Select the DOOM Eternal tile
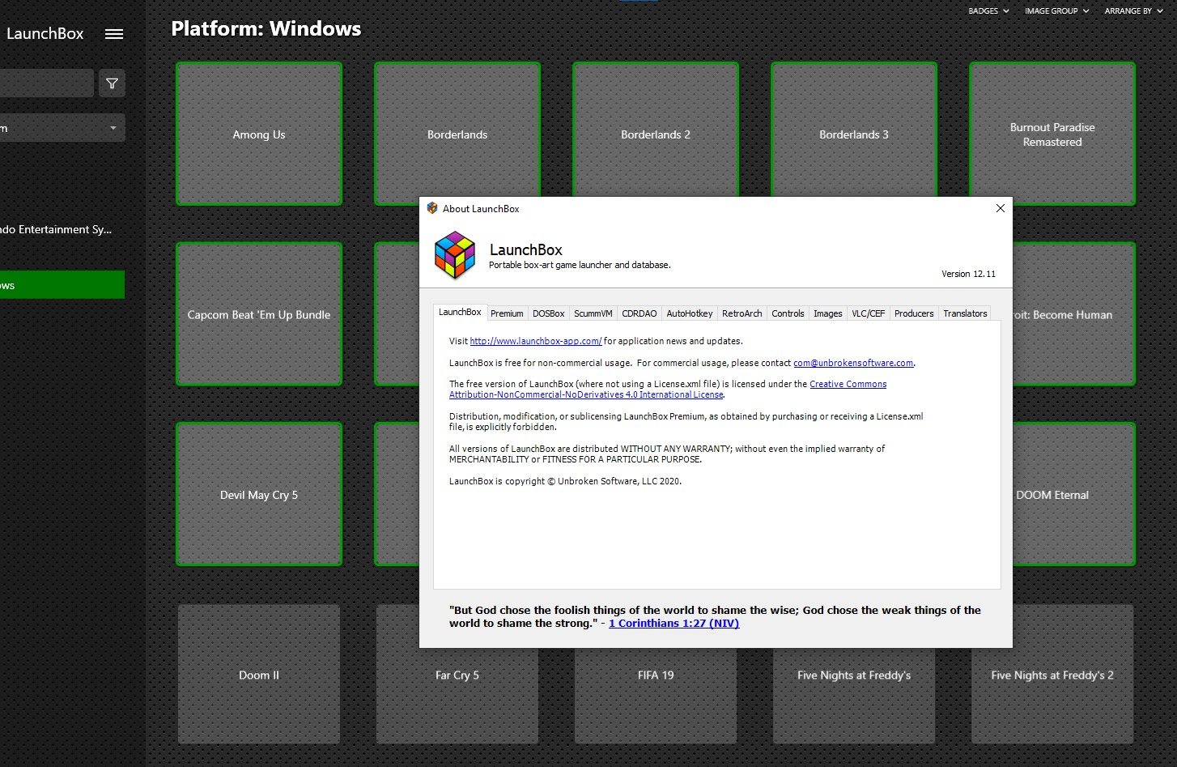1177x767 pixels. [1073, 494]
